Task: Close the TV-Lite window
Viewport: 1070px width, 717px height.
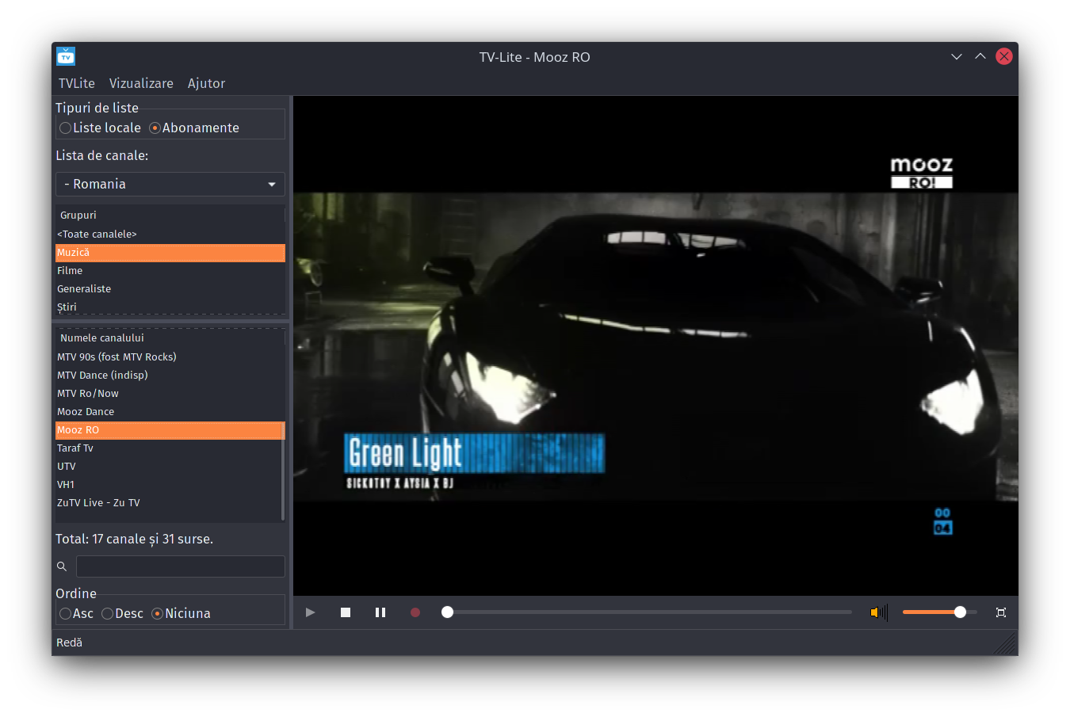Action: click(1004, 56)
